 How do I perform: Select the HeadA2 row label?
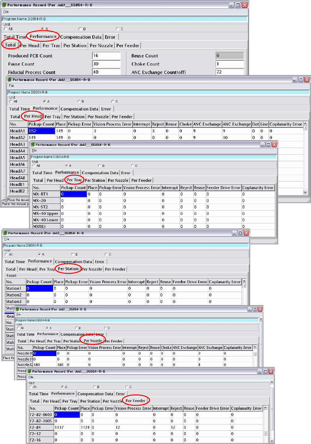coord(18,137)
